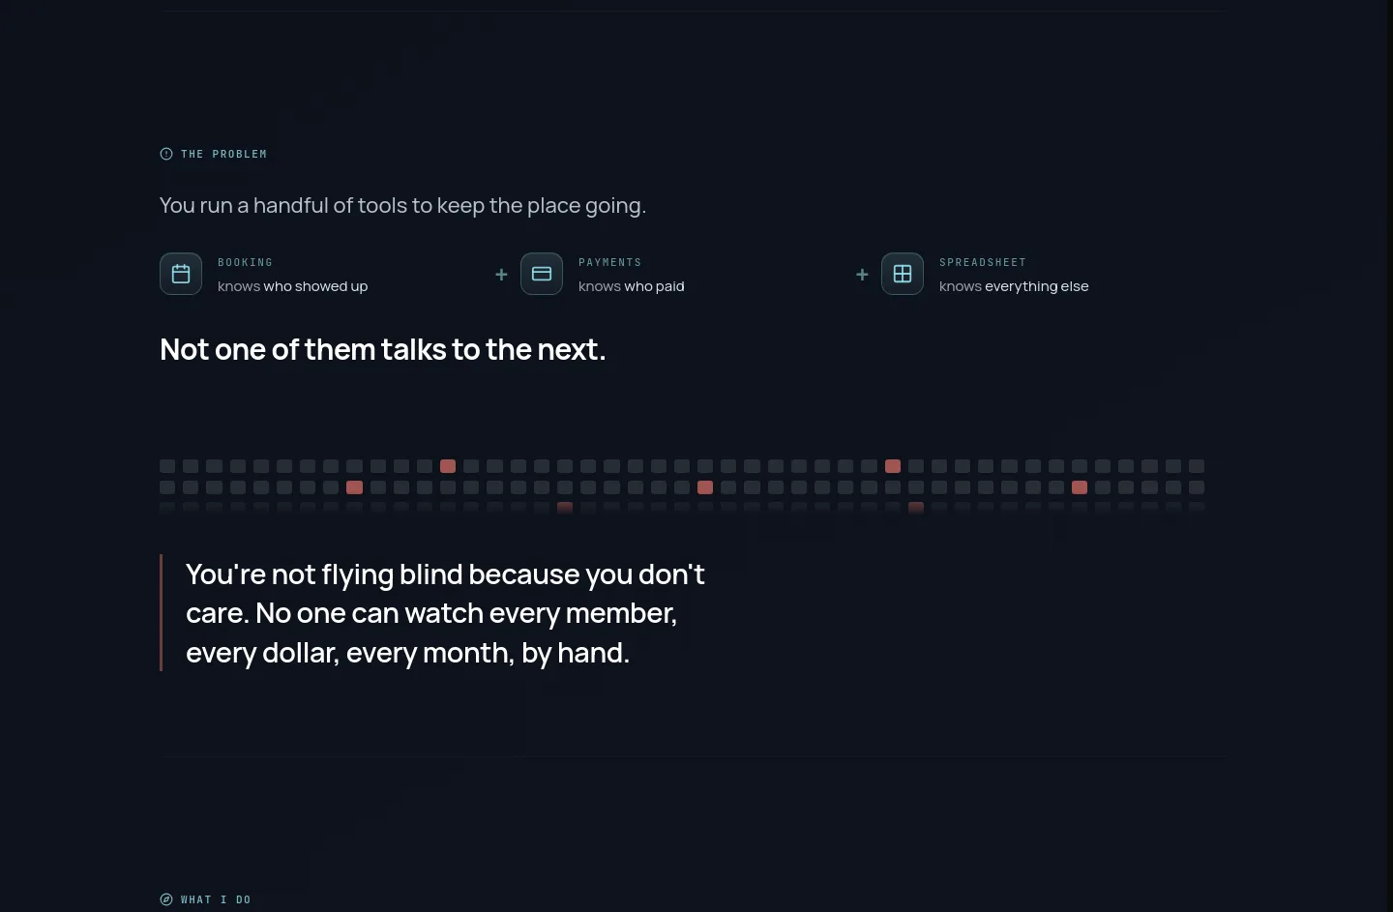This screenshot has width=1393, height=912.
Task: Click THE PROBLEM section label
Action: tap(223, 154)
